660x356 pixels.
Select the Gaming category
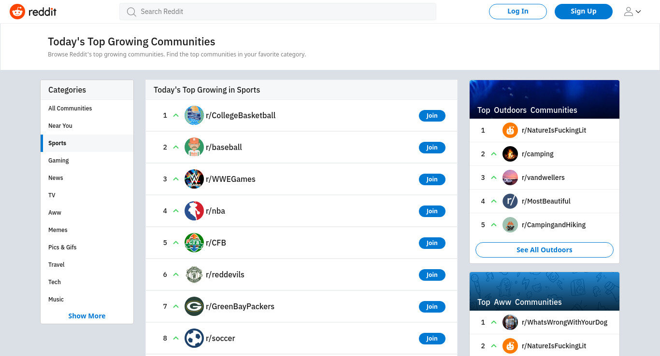click(87, 161)
